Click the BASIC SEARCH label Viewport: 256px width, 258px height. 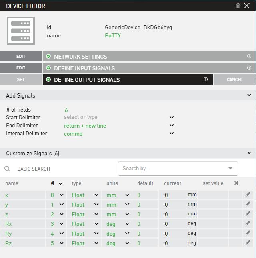point(34,169)
